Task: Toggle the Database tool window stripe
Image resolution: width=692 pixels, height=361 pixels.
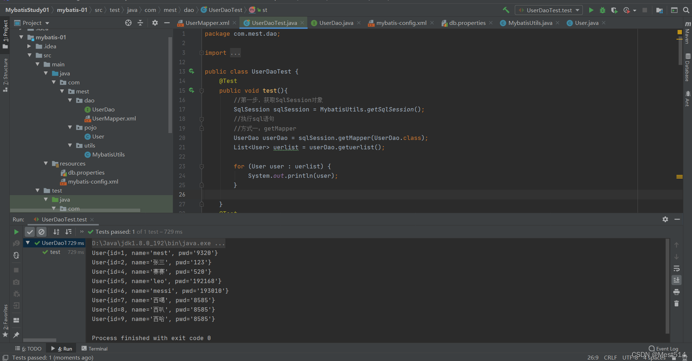Action: click(688, 67)
